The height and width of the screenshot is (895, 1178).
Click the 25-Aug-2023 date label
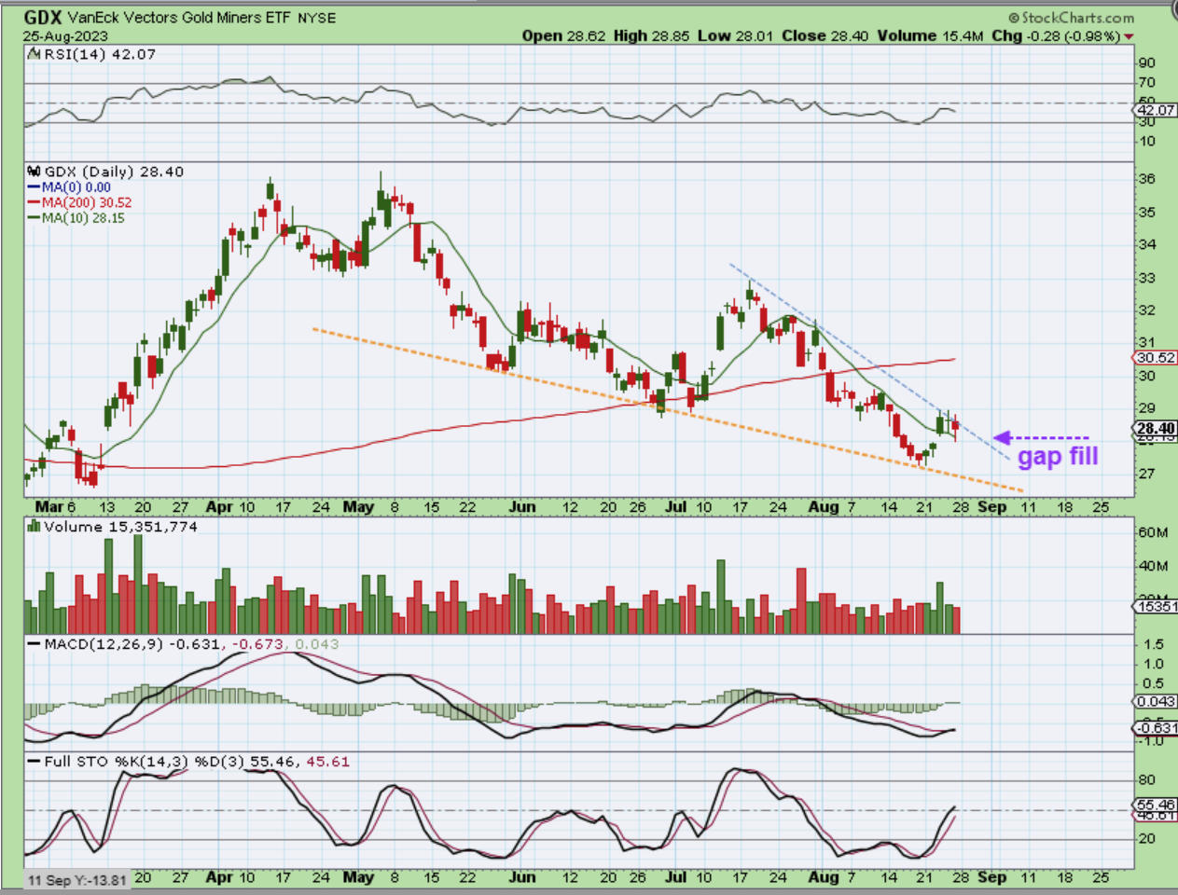coord(65,36)
